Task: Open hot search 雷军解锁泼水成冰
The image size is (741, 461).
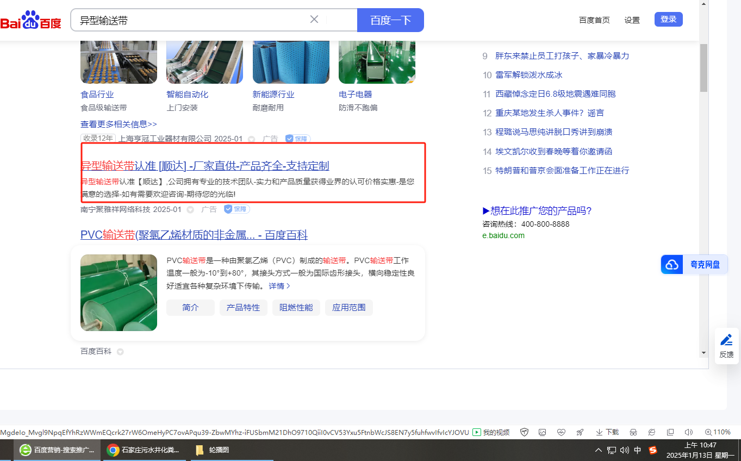Action: (x=528, y=75)
